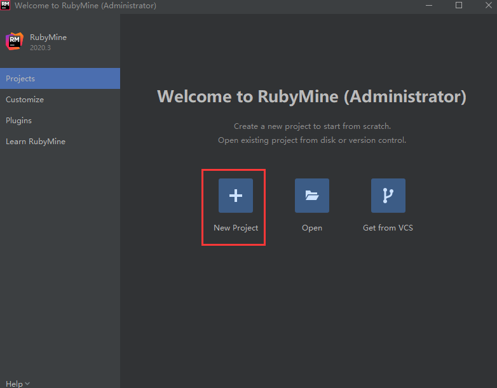Viewport: 497px width, 388px height.
Task: Switch to the Plugins section
Action: click(x=60, y=121)
